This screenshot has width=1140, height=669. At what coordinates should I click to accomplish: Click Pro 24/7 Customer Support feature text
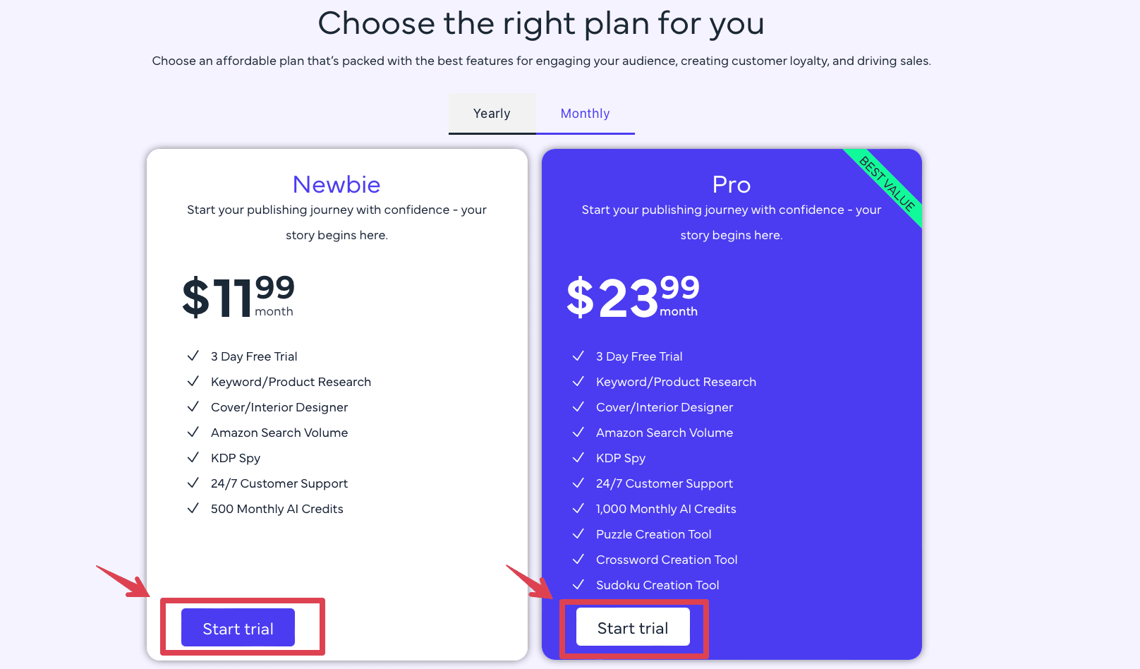pos(664,483)
